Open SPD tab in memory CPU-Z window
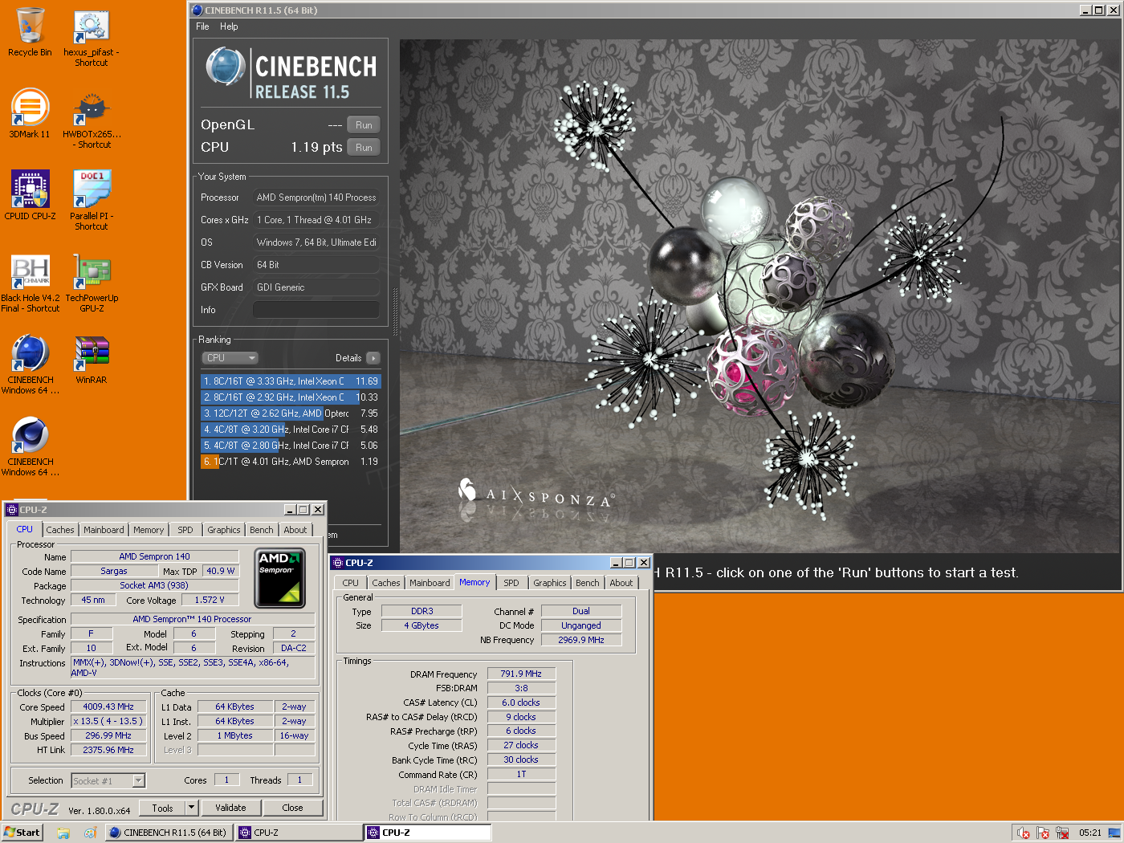The image size is (1124, 843). coord(511,583)
